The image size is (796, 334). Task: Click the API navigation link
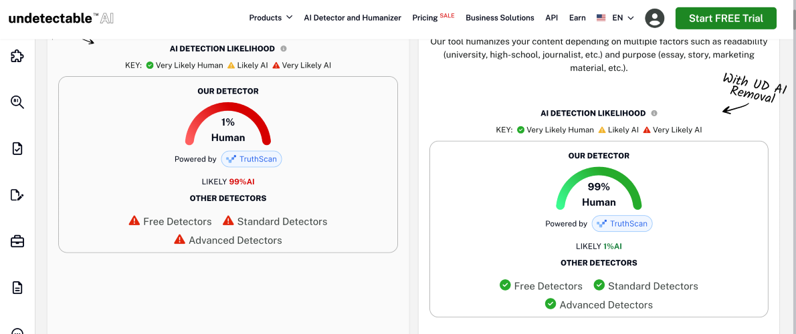coord(552,18)
